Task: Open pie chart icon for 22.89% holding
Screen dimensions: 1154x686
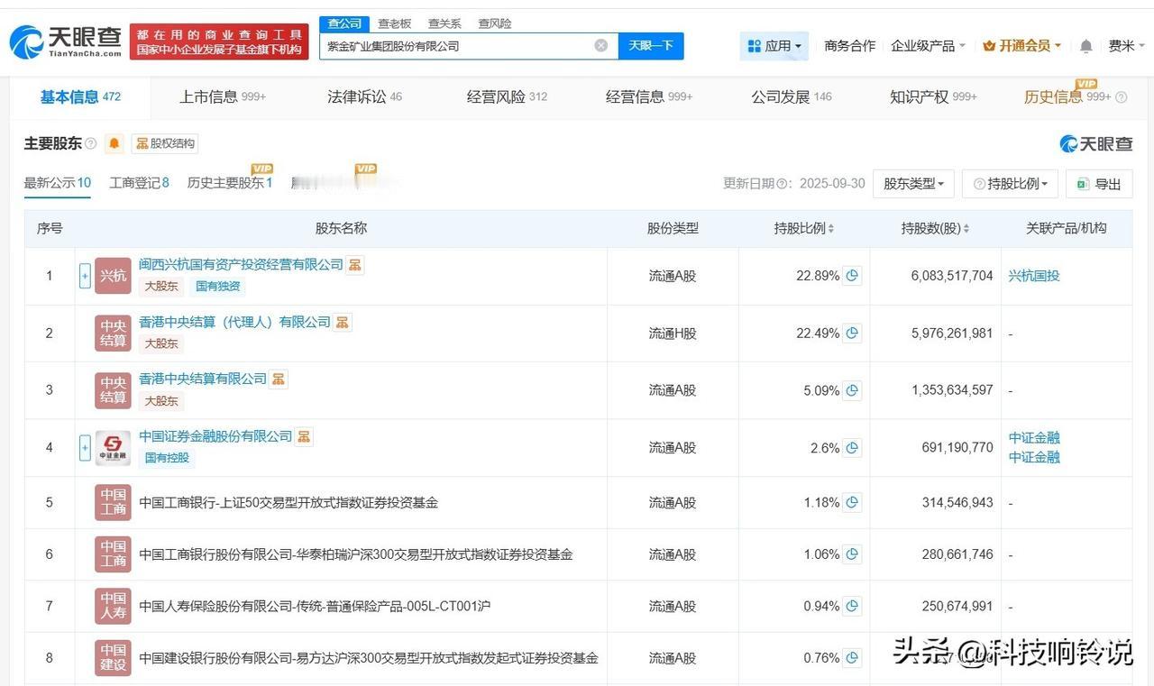Action: (x=852, y=276)
